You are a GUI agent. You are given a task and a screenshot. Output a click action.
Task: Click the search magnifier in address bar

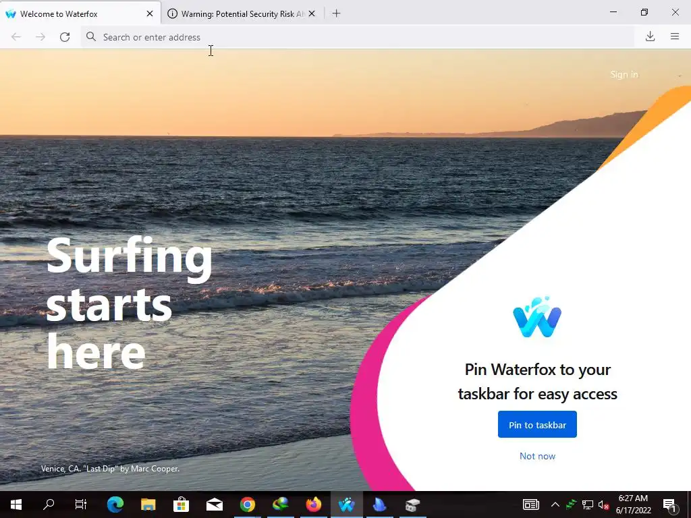coord(91,36)
